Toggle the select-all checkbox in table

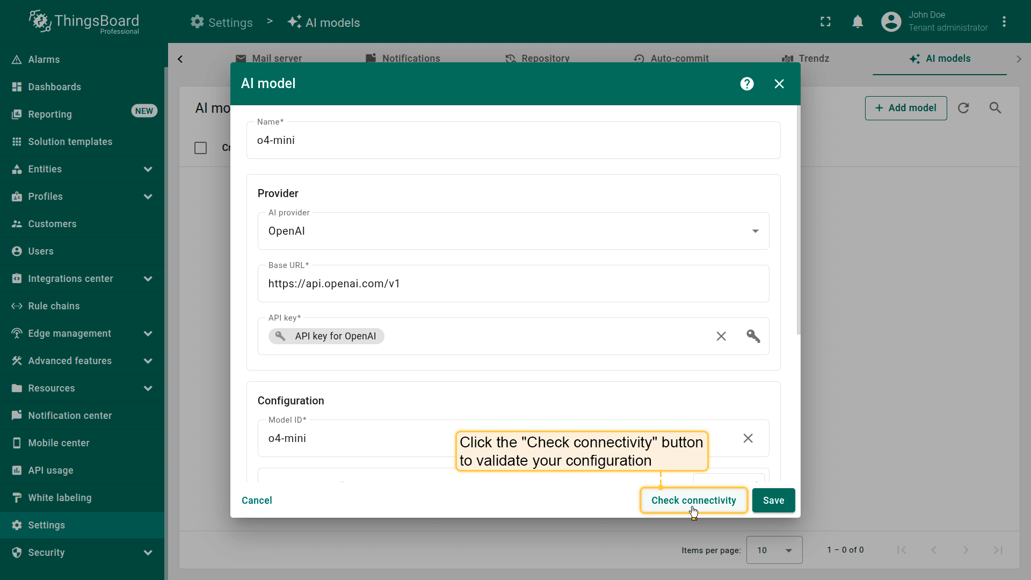200,148
